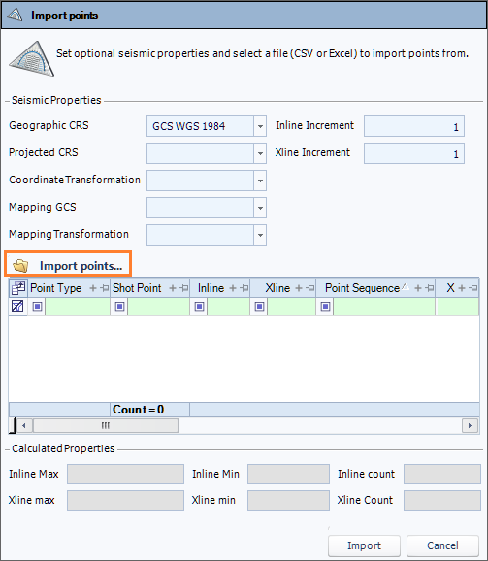Click the Shot Point filter text cell
The height and width of the screenshot is (561, 488).
[159, 307]
